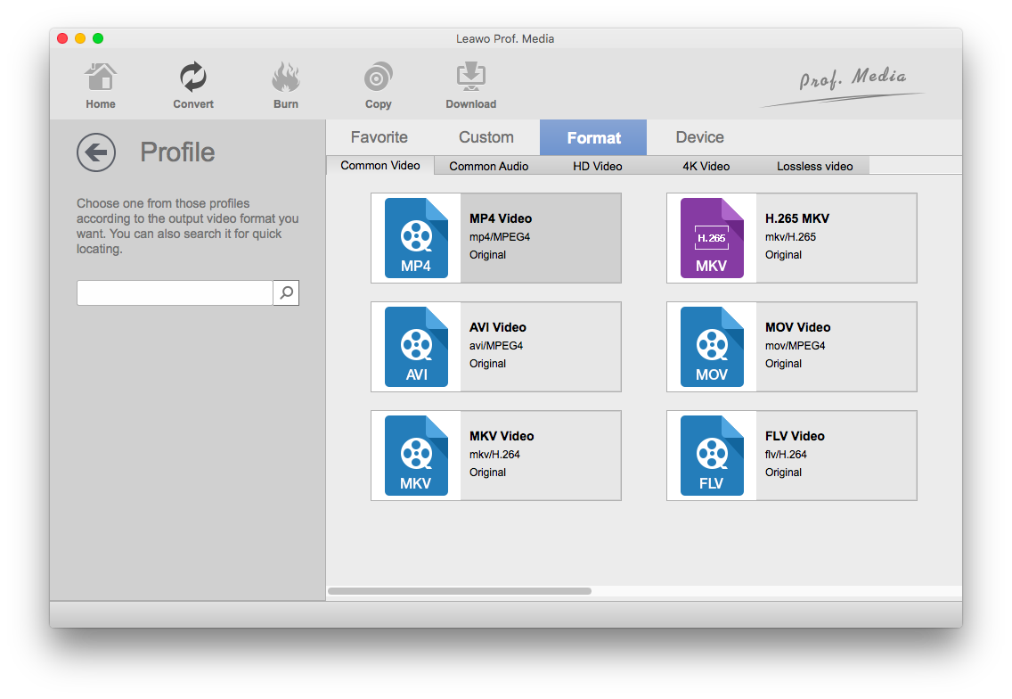Open the Copy disc tool
1012x699 pixels.
(378, 78)
